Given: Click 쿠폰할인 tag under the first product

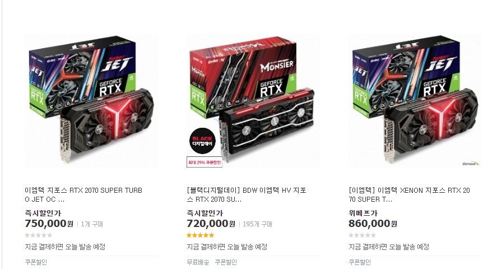Looking at the screenshot, I should tap(36, 262).
